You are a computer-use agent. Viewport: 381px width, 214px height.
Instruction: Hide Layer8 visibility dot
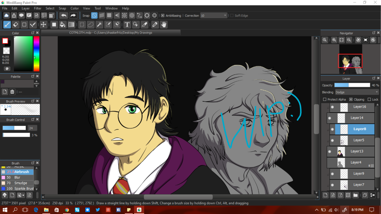[332, 129]
